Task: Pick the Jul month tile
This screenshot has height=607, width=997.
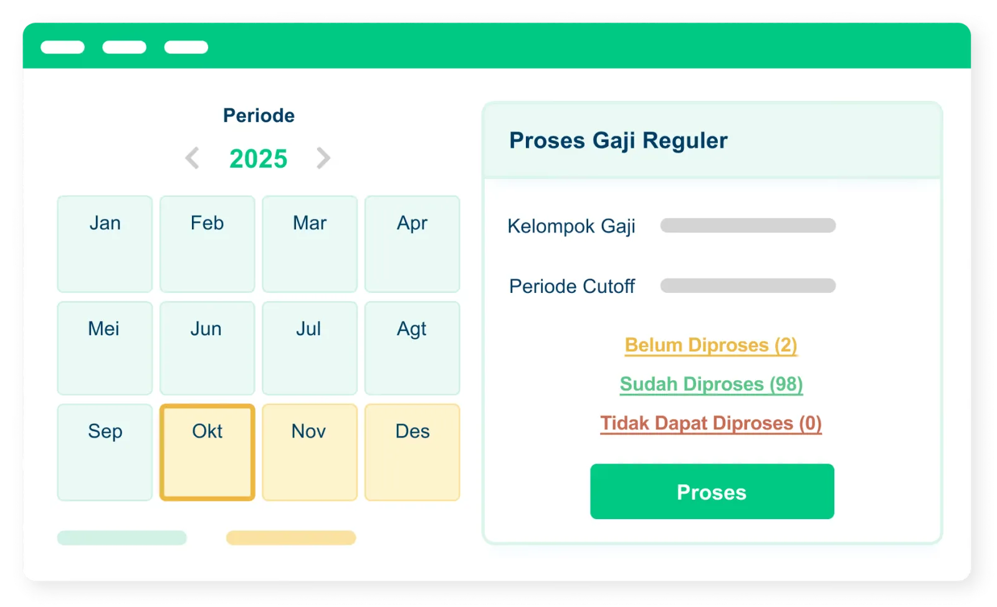Action: pyautogui.click(x=310, y=348)
